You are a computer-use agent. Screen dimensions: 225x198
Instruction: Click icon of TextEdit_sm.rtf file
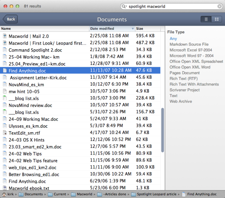click(x=5, y=133)
